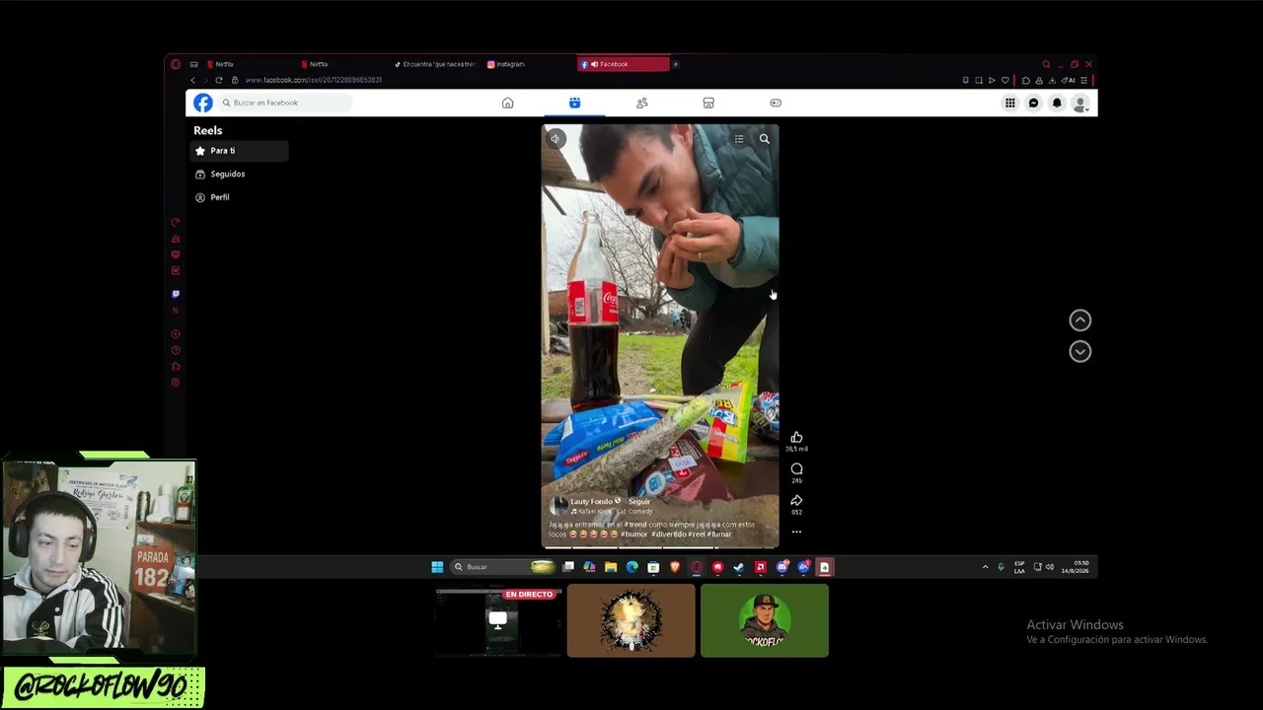Open the Windows Start menu
This screenshot has width=1263, height=710.
coord(437,567)
